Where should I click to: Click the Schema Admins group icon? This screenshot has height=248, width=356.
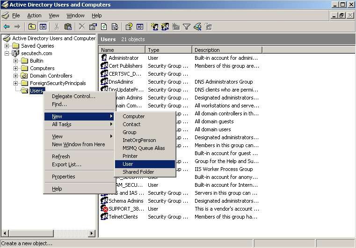click(x=104, y=201)
